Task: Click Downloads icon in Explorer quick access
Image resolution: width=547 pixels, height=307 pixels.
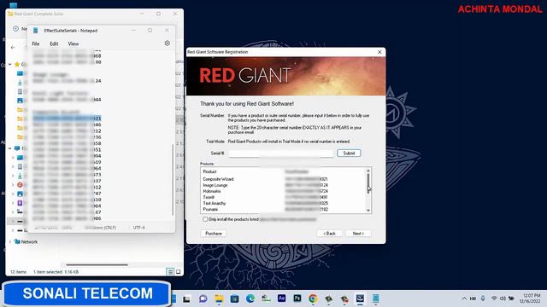Action: pyautogui.click(x=20, y=83)
